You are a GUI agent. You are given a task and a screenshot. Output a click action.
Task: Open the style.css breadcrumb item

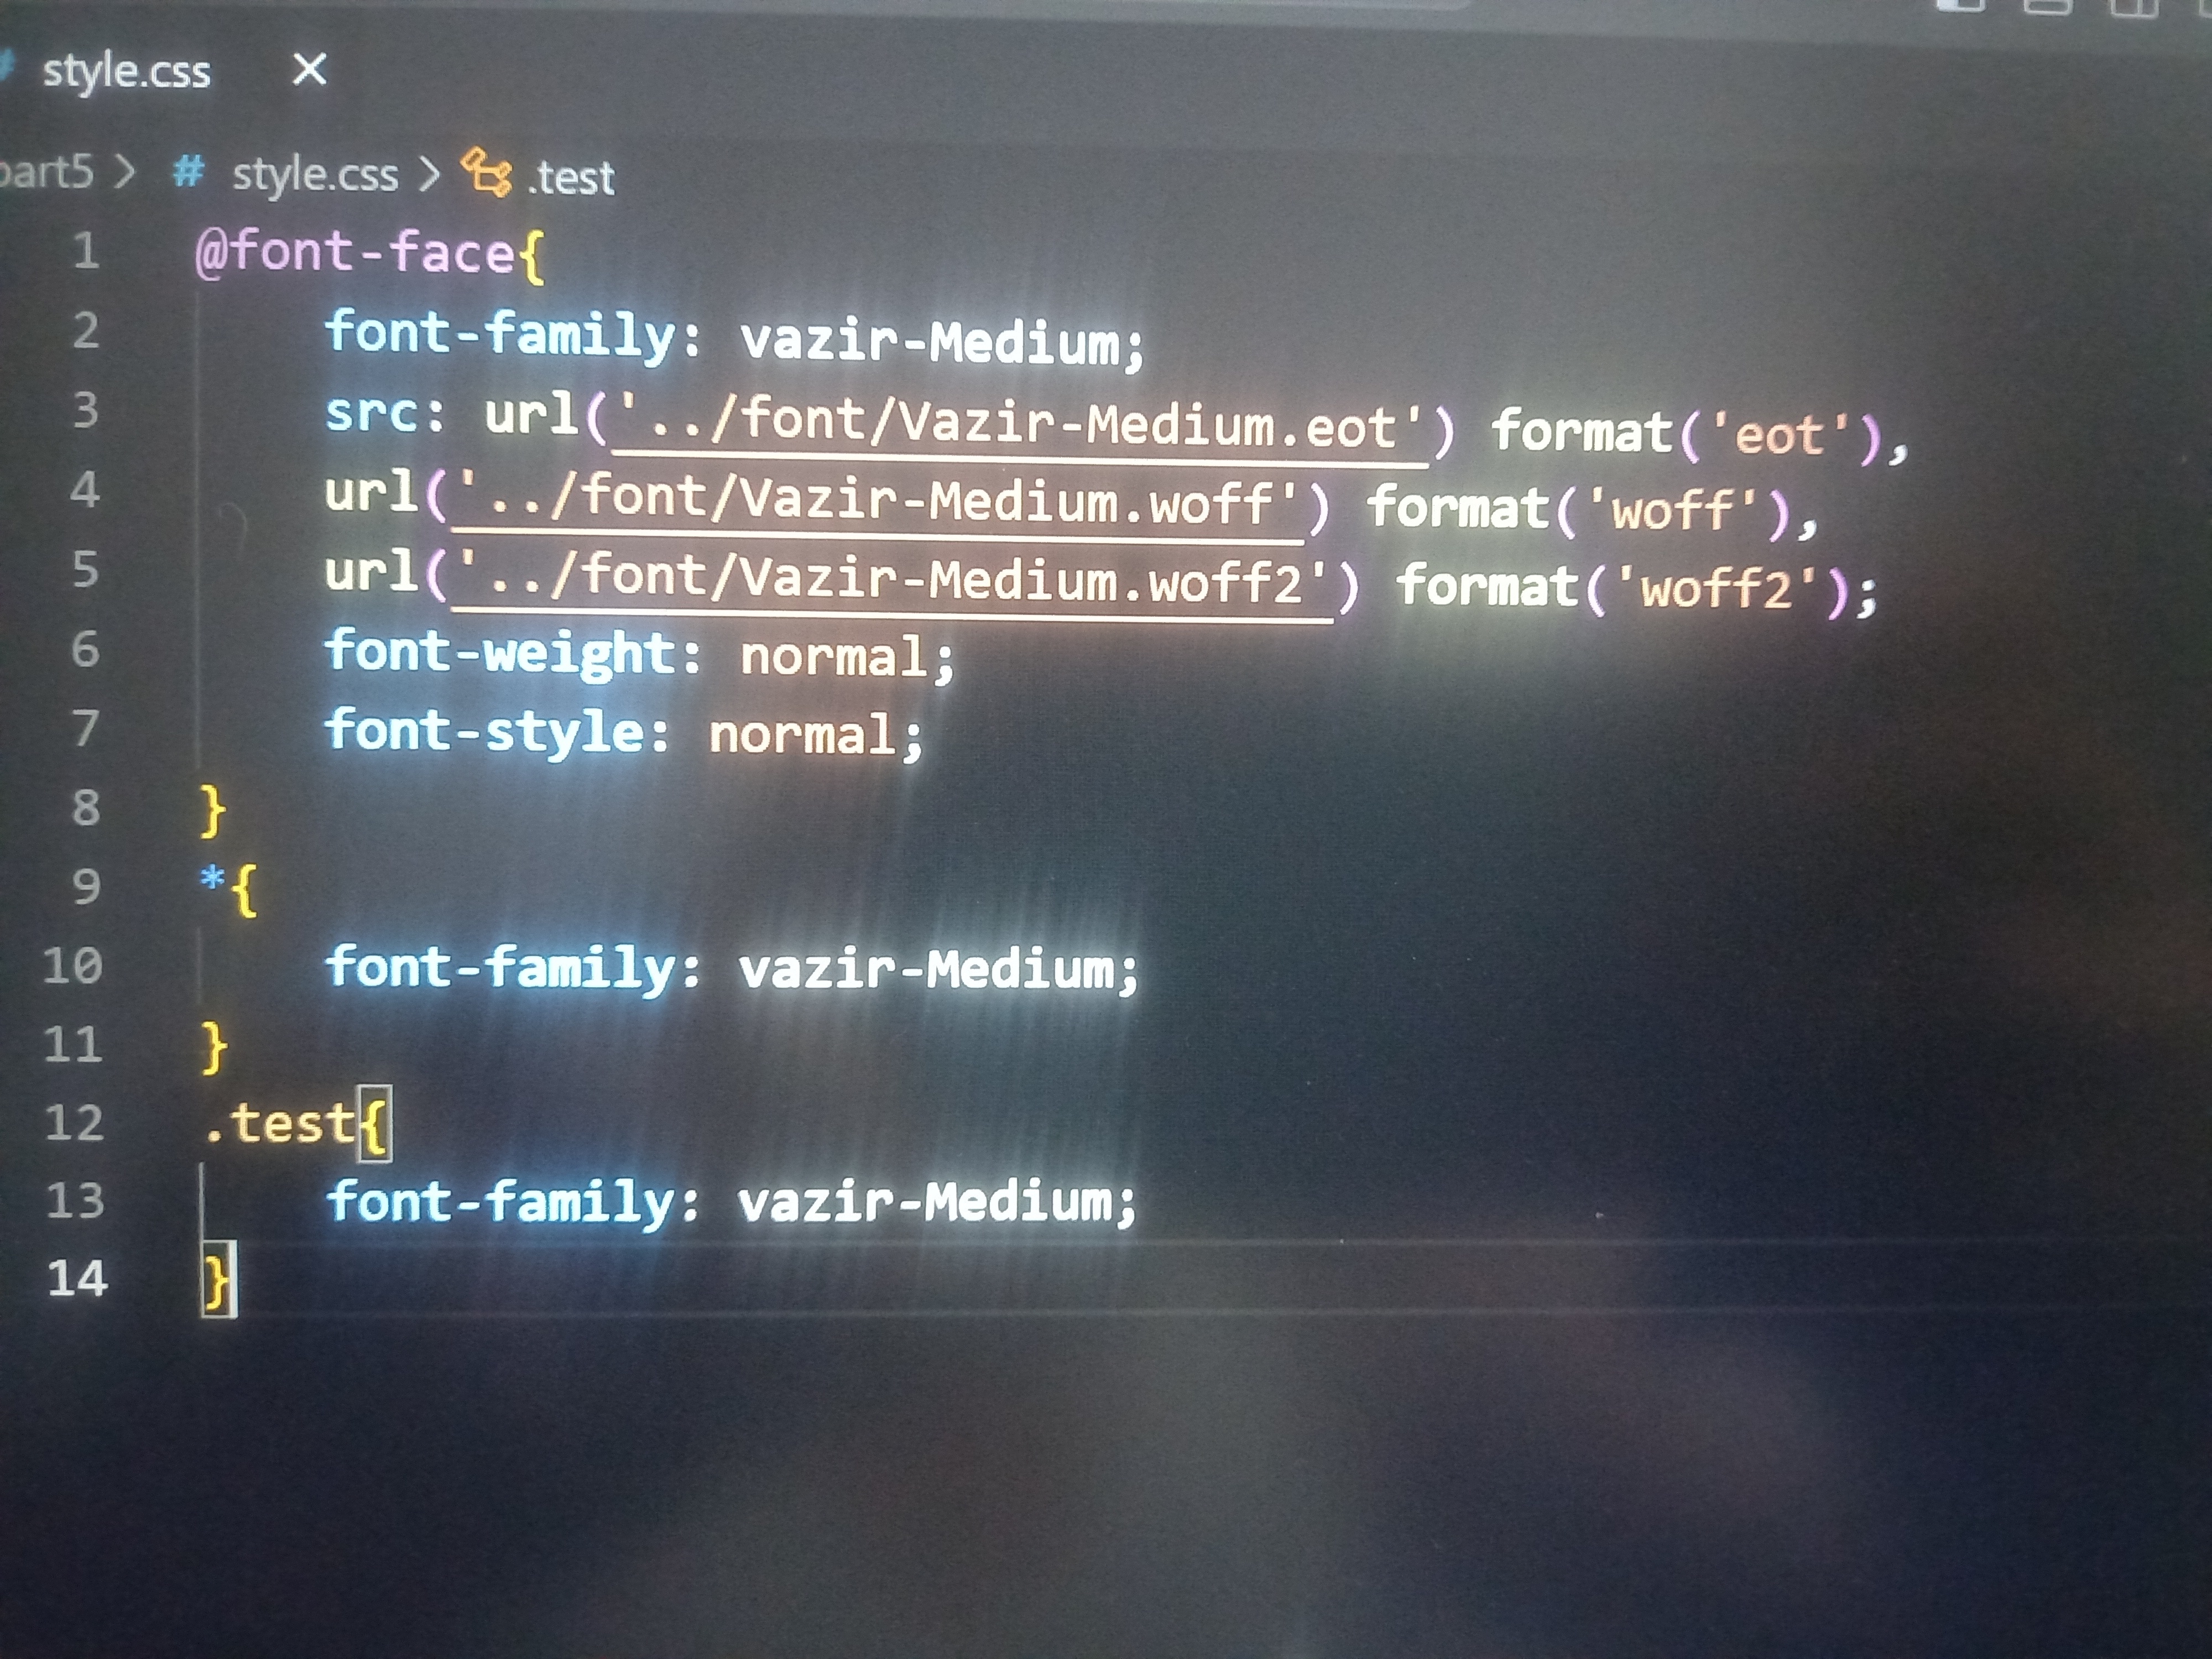pos(315,175)
